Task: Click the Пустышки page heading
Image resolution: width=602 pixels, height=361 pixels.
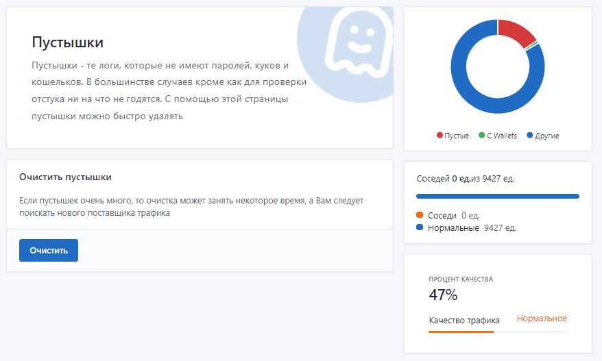Action: (x=68, y=42)
